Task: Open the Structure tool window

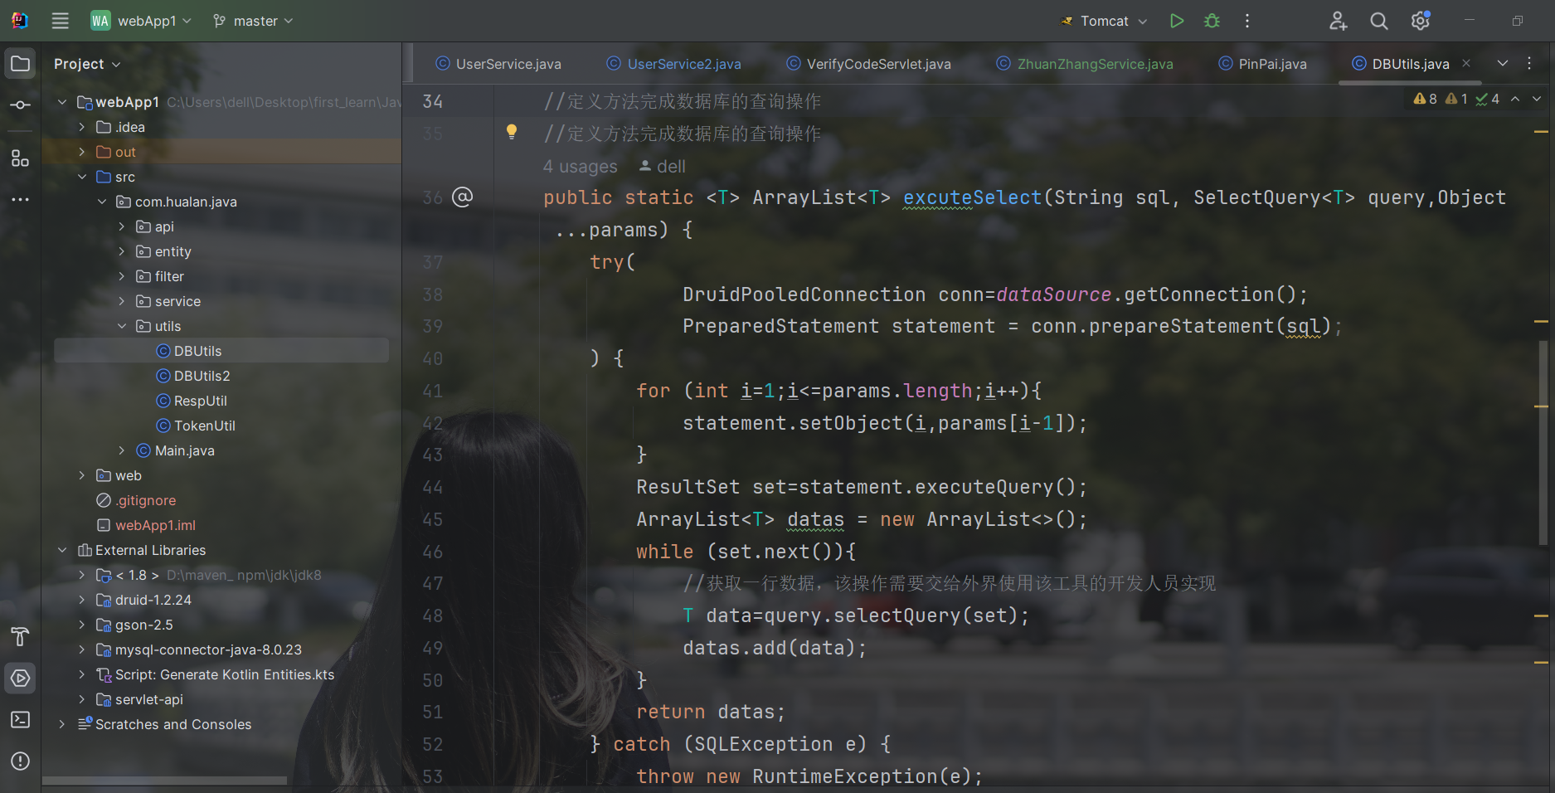Action: (x=21, y=158)
